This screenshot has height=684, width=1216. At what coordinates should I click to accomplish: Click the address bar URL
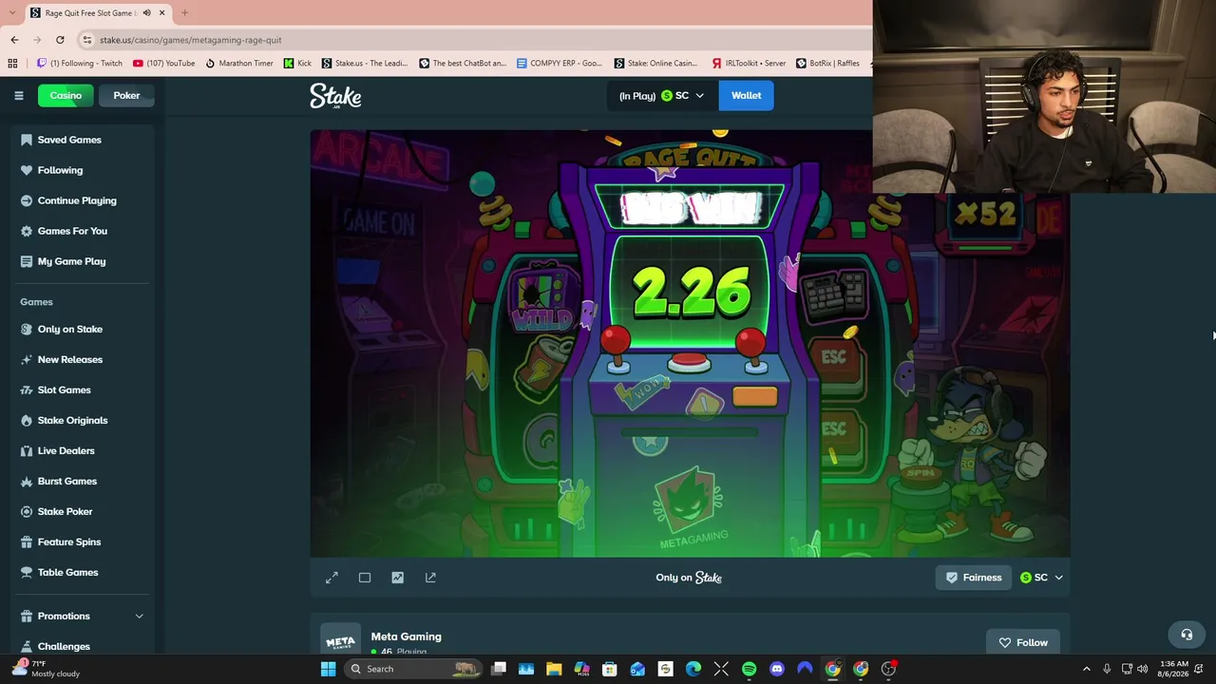[190, 40]
